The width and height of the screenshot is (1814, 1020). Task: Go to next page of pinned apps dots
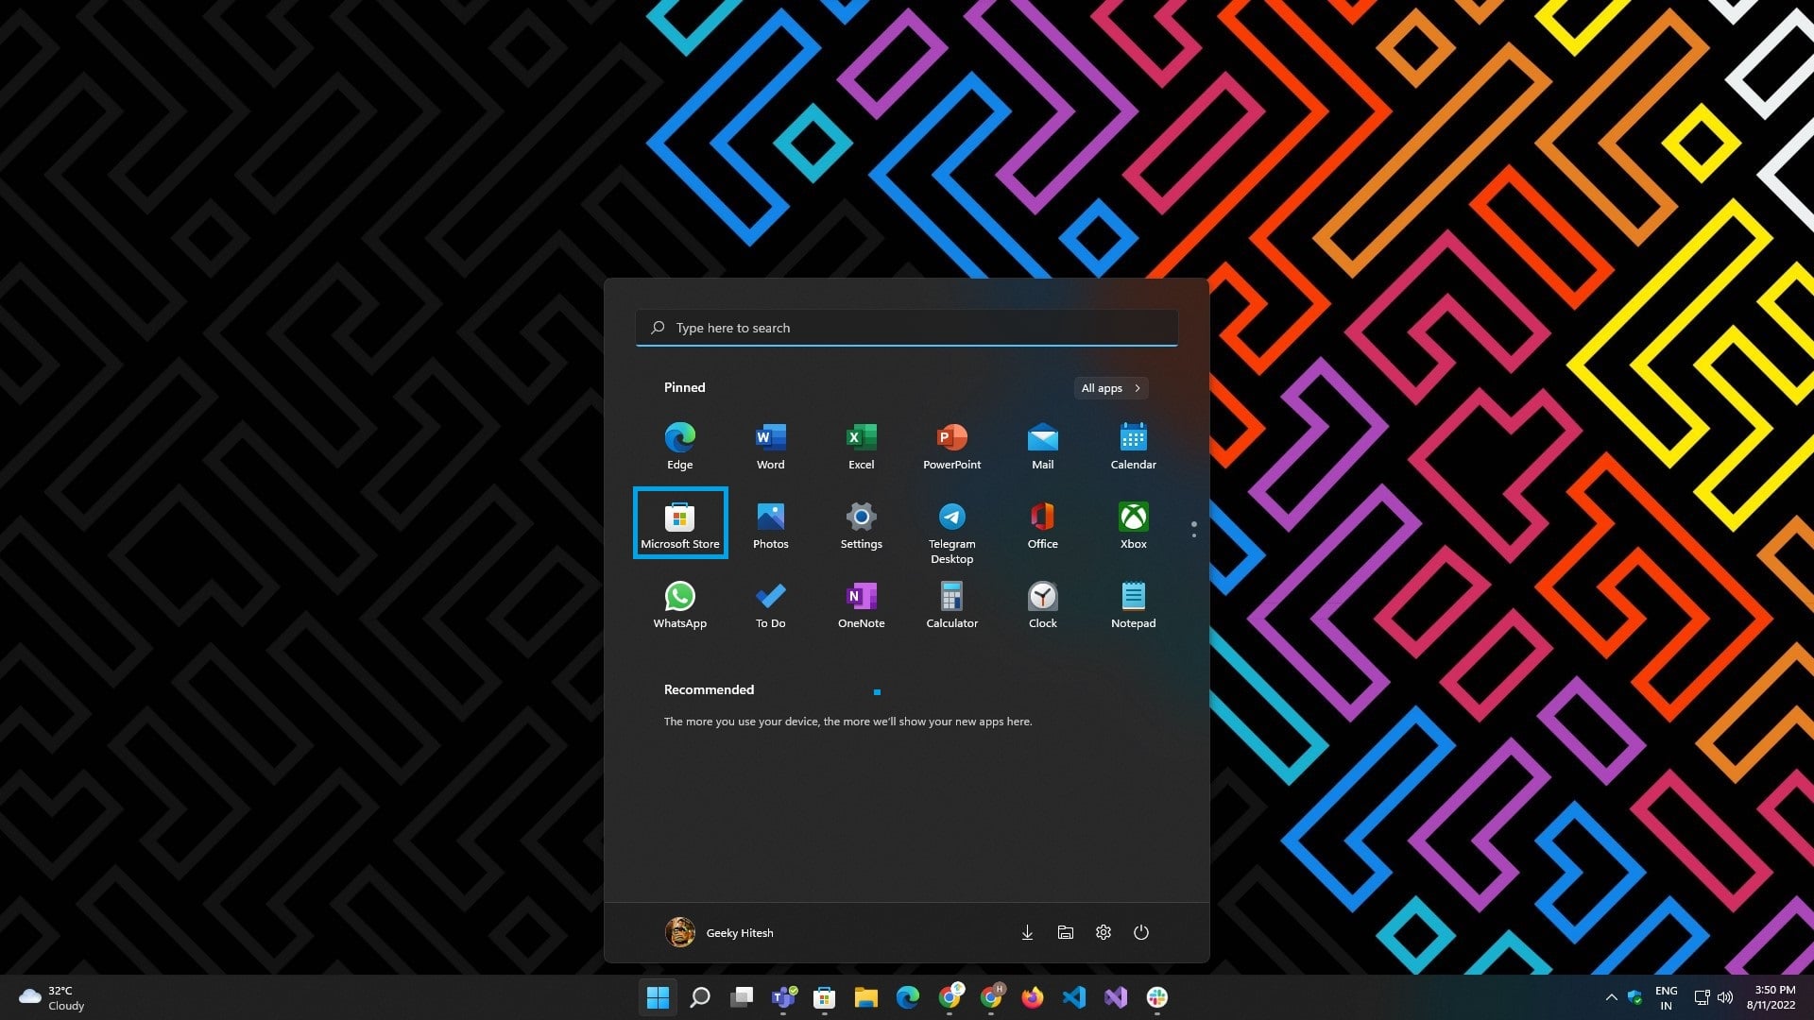coord(1193,535)
